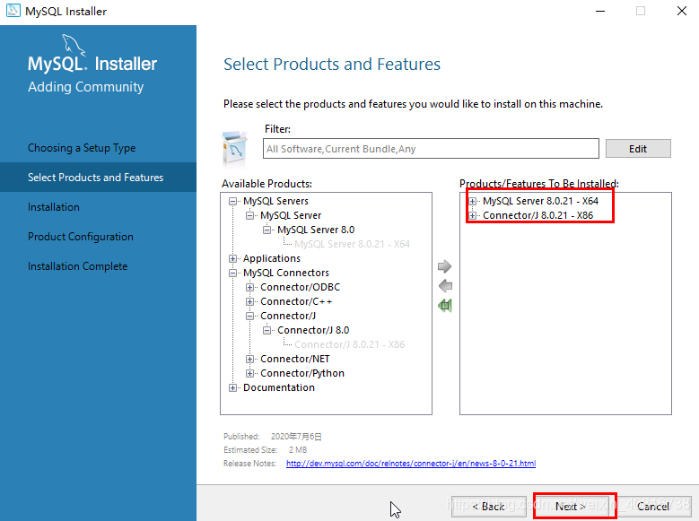Select the Applications tree label
Screen dimensions: 699x521
[272, 258]
